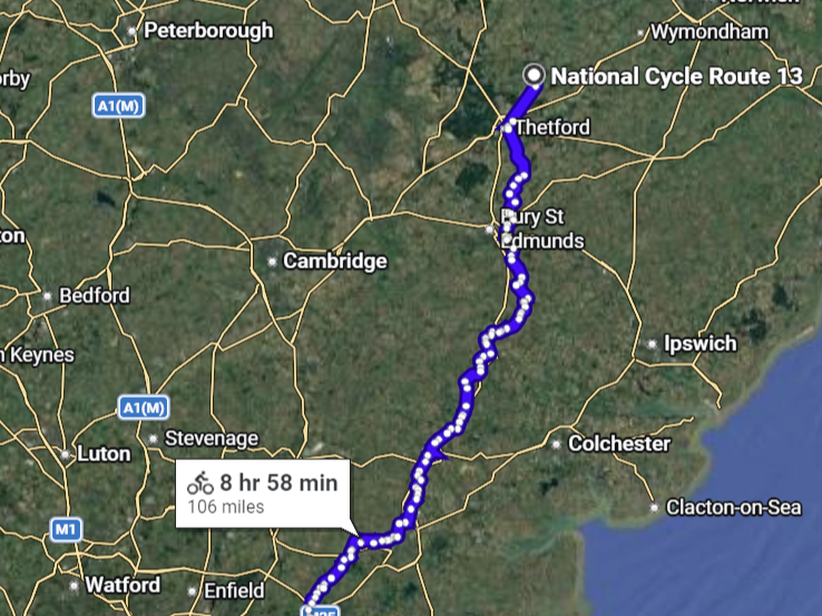Screen dimensions: 822x616
Task: Click the Stevenage town label
Action: (212, 438)
